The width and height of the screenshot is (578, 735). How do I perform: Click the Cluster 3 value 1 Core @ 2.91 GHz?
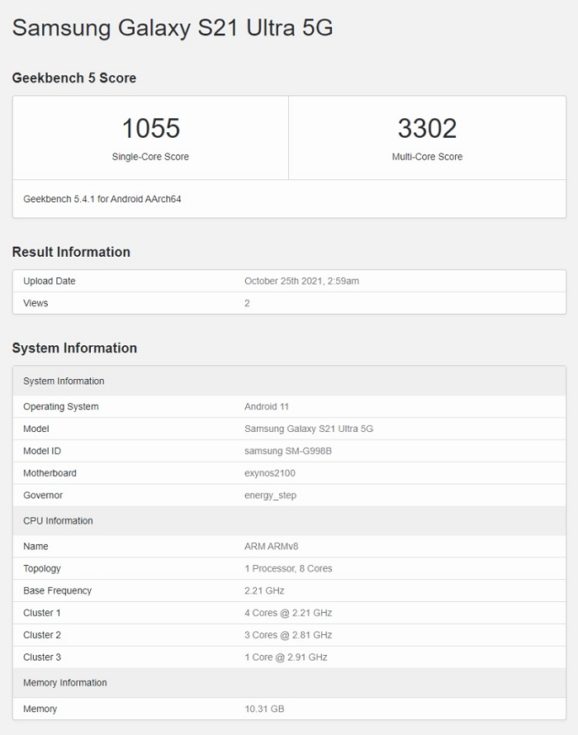[x=286, y=657]
